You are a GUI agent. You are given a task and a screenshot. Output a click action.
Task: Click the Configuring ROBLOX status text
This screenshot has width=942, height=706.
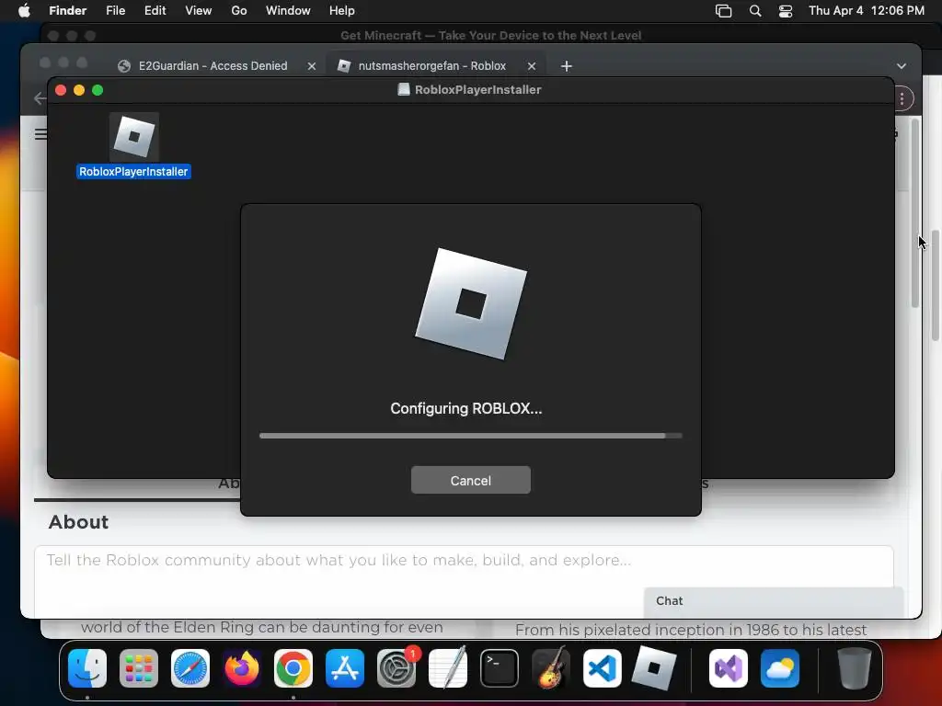click(x=466, y=408)
